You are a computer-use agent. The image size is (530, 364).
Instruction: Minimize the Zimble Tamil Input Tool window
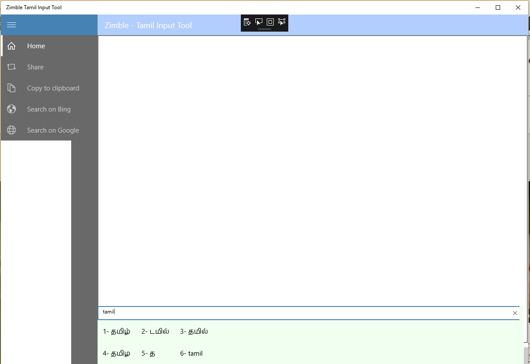pos(478,7)
